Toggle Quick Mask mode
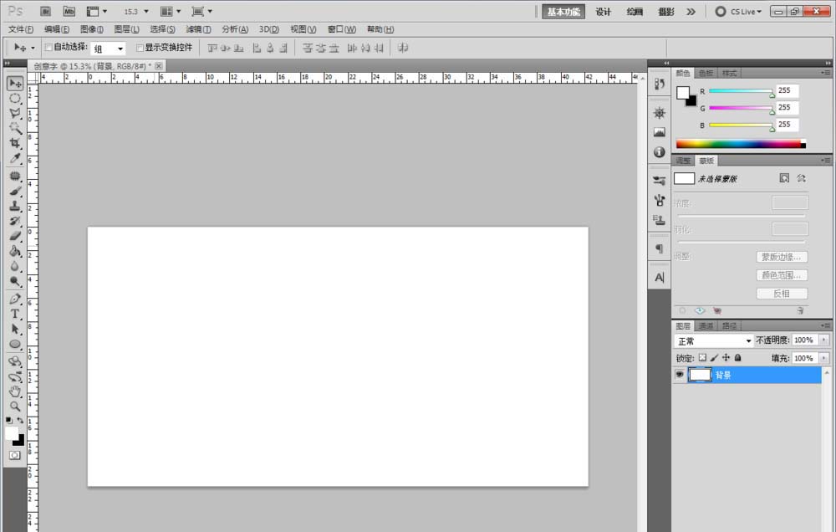 pyautogui.click(x=15, y=455)
